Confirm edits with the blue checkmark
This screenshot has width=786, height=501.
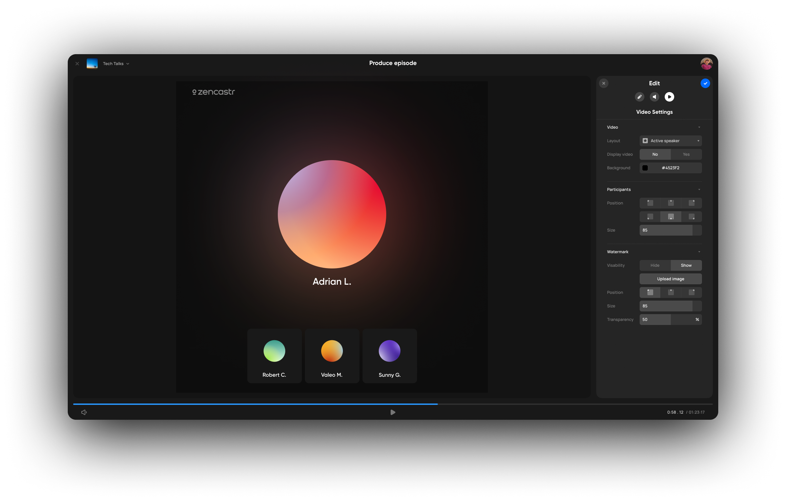[705, 83]
